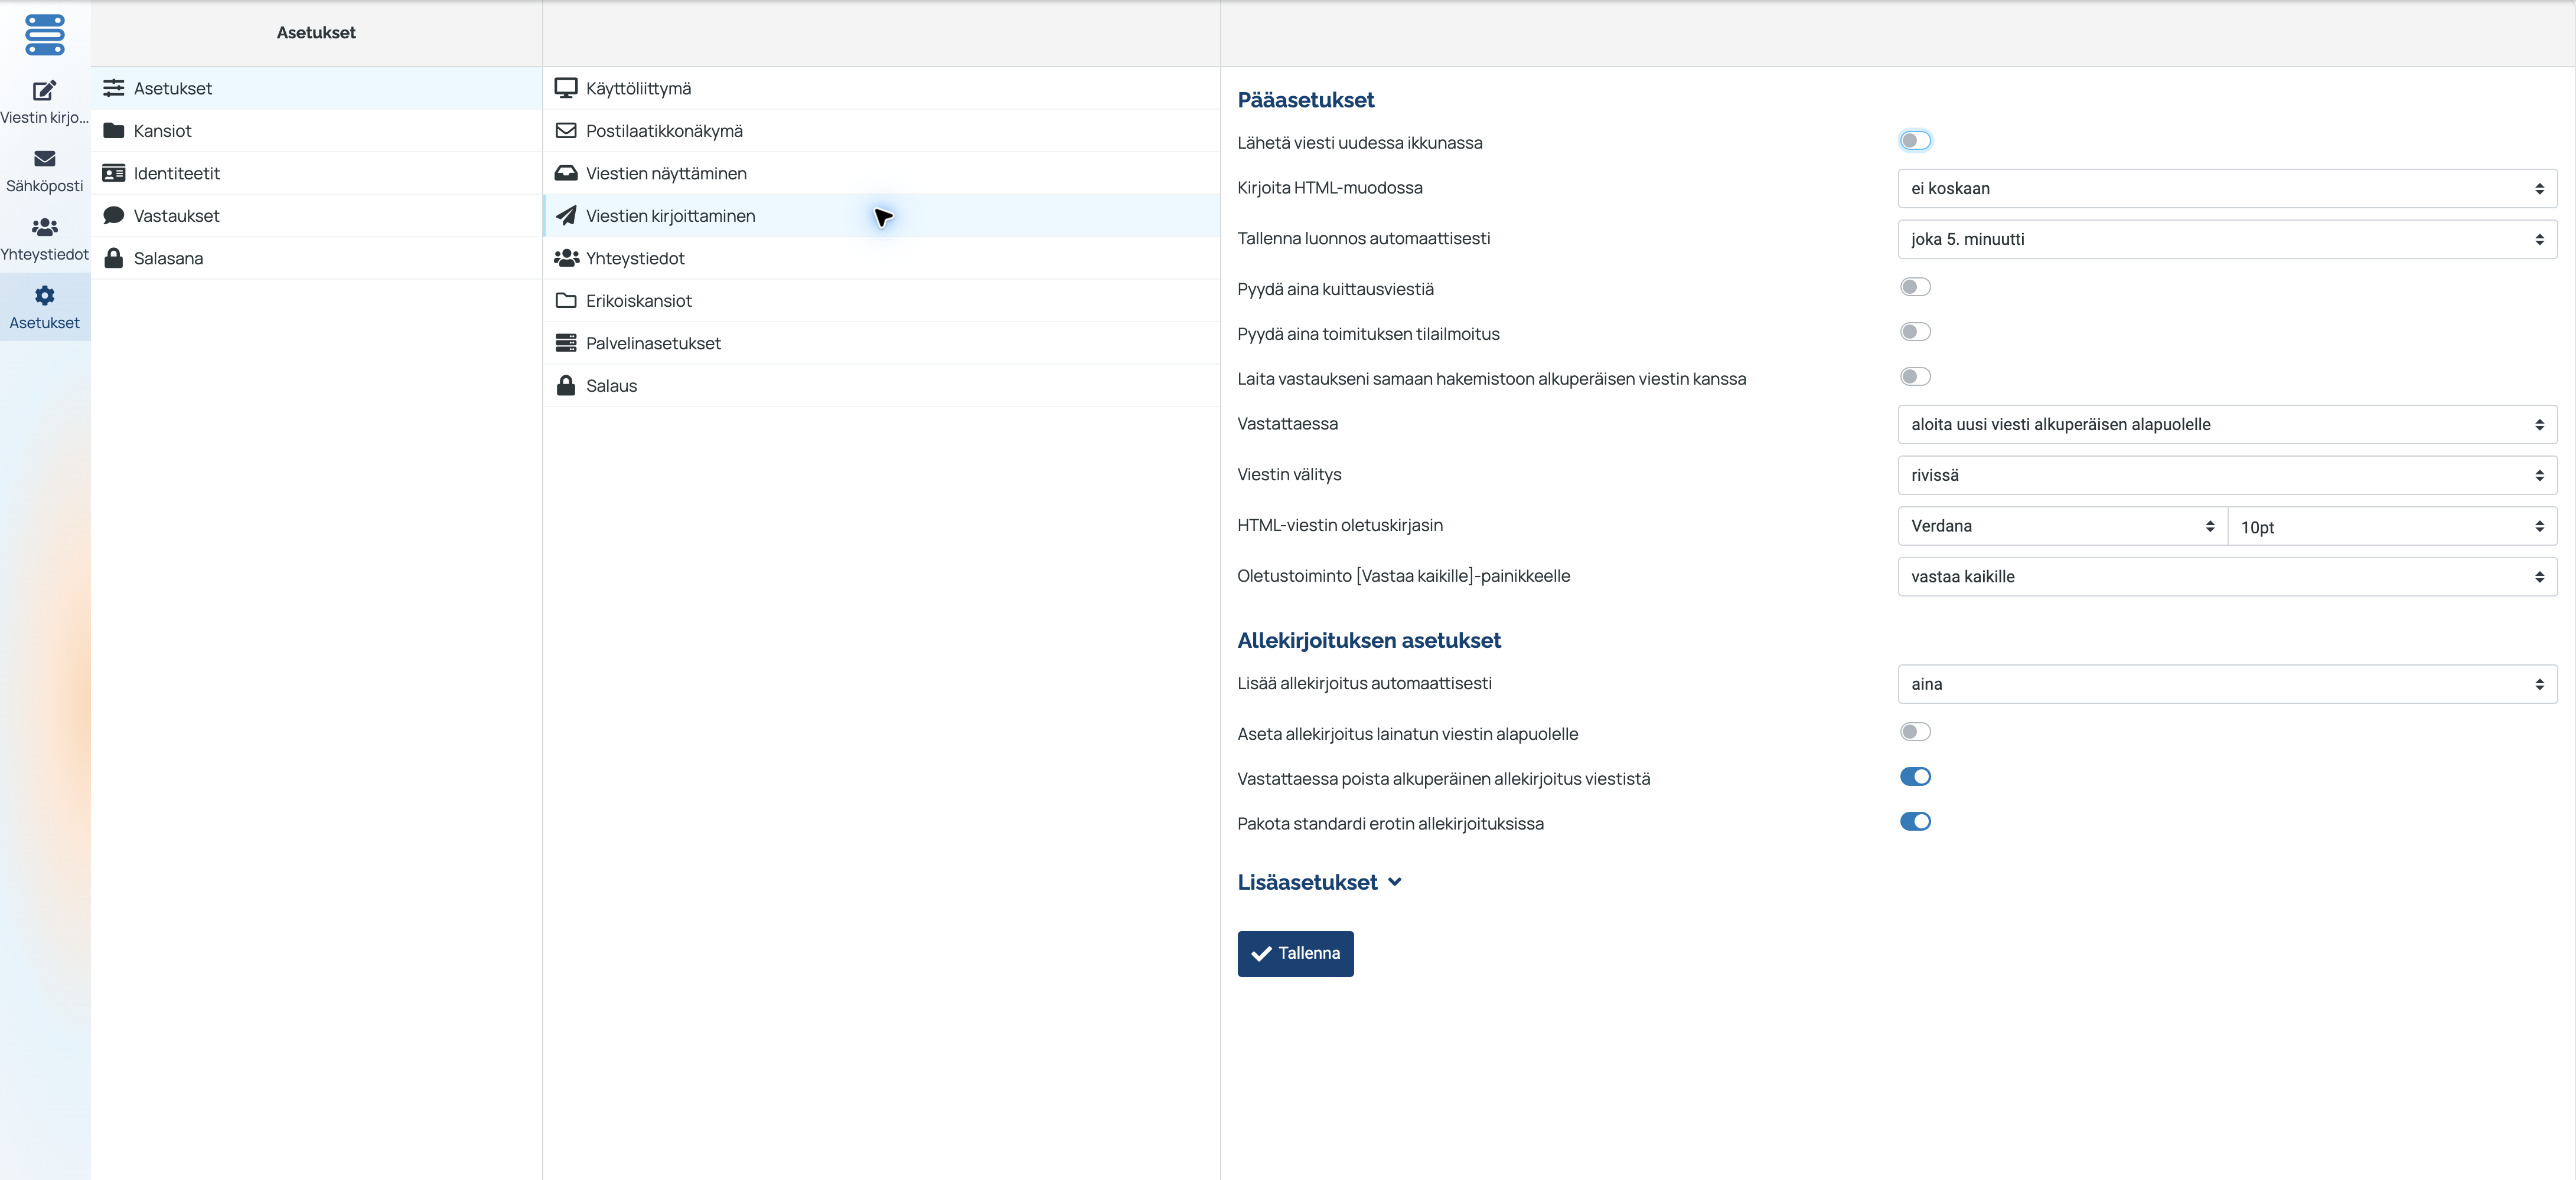
Task: Open Lisää allekirjoitus automaattisesti dropdown
Action: tap(2227, 684)
